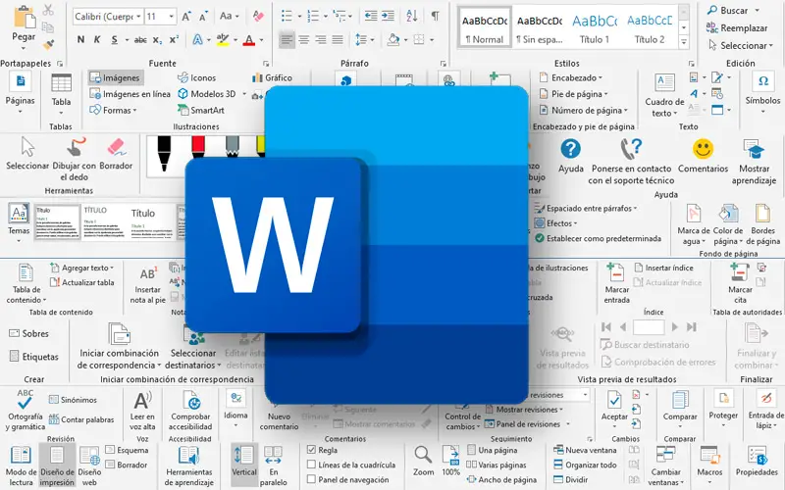The width and height of the screenshot is (785, 490).
Task: Click Reemplazar button
Action: [x=737, y=28]
